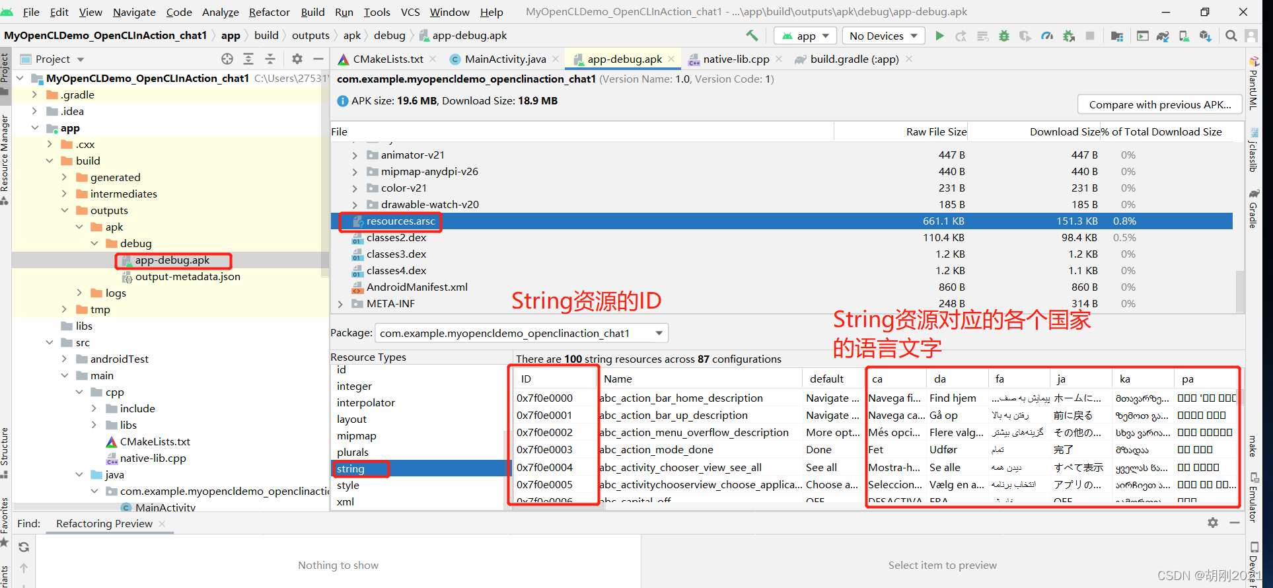Select output-metadata.json file in tree
Viewport: 1273px width, 588px height.
[x=188, y=277]
